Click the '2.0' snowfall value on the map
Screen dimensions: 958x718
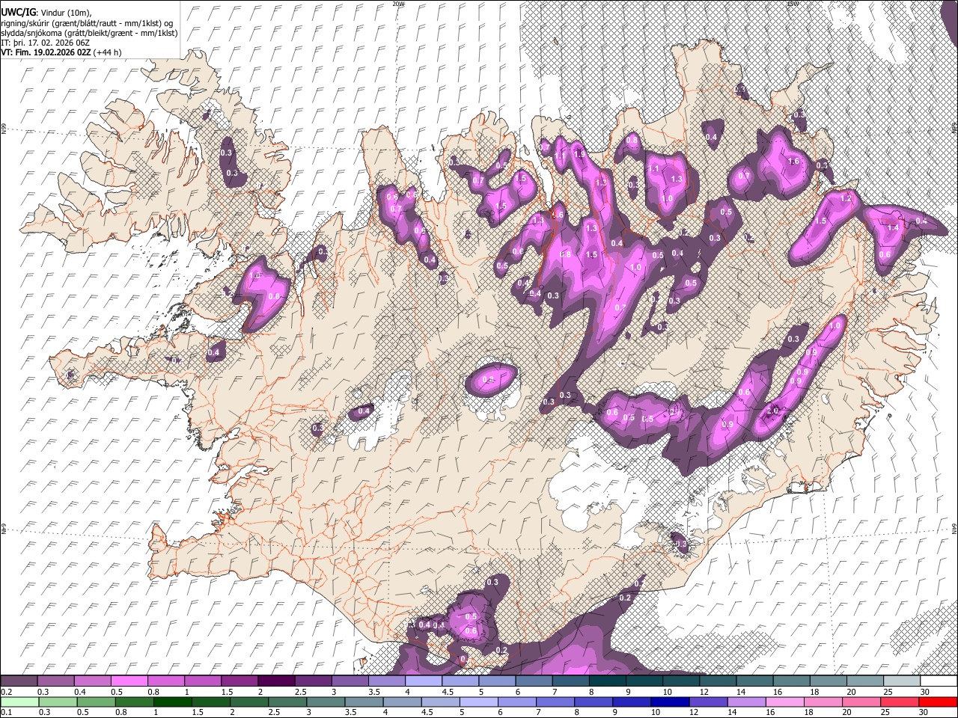pyautogui.click(x=773, y=411)
